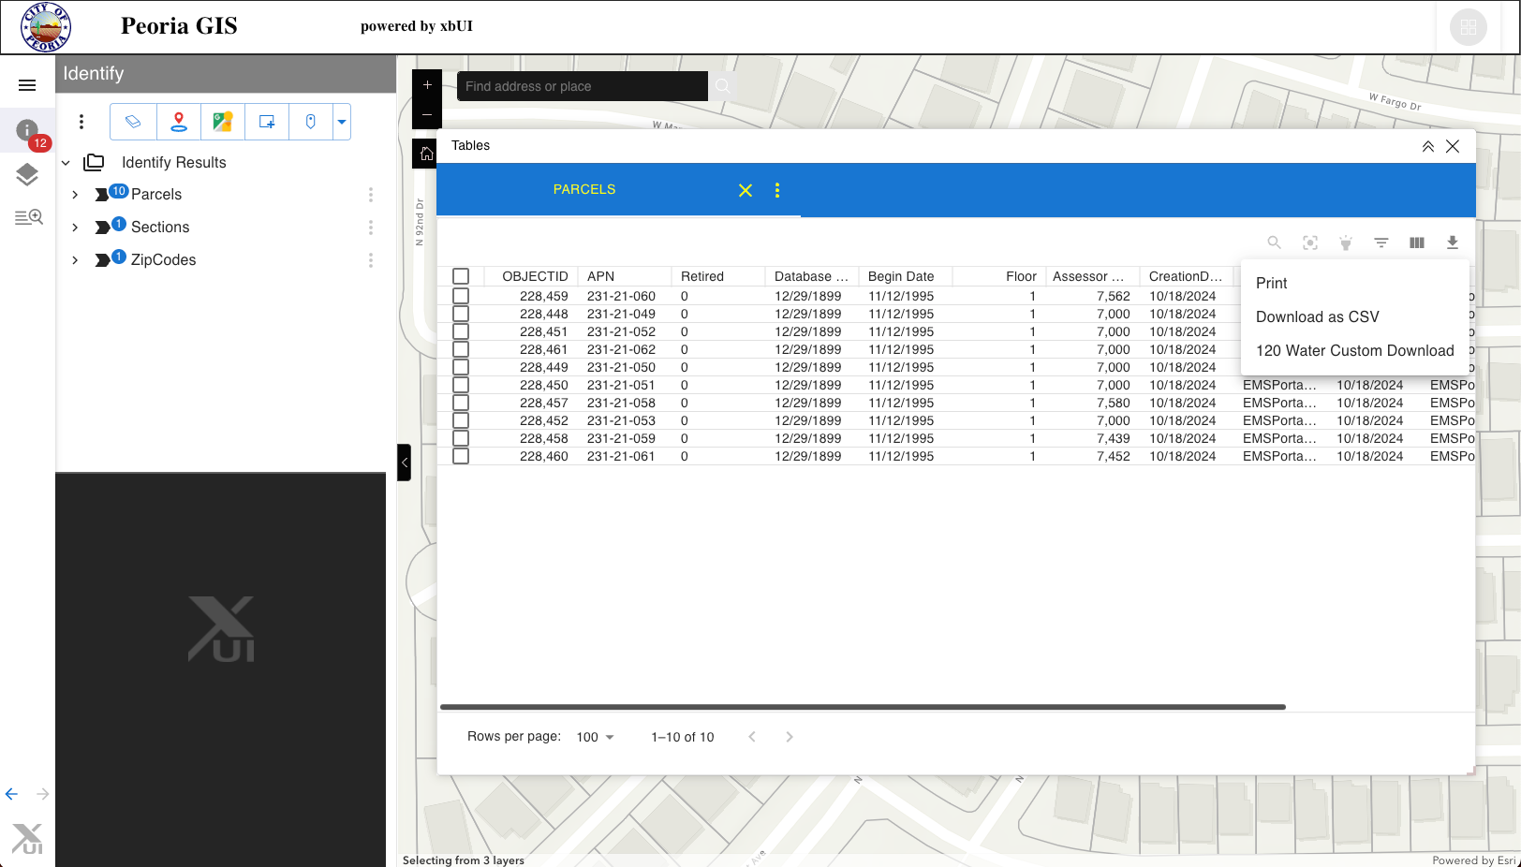This screenshot has height=867, width=1521.
Task: Click the table filter icon
Action: coord(1381,242)
